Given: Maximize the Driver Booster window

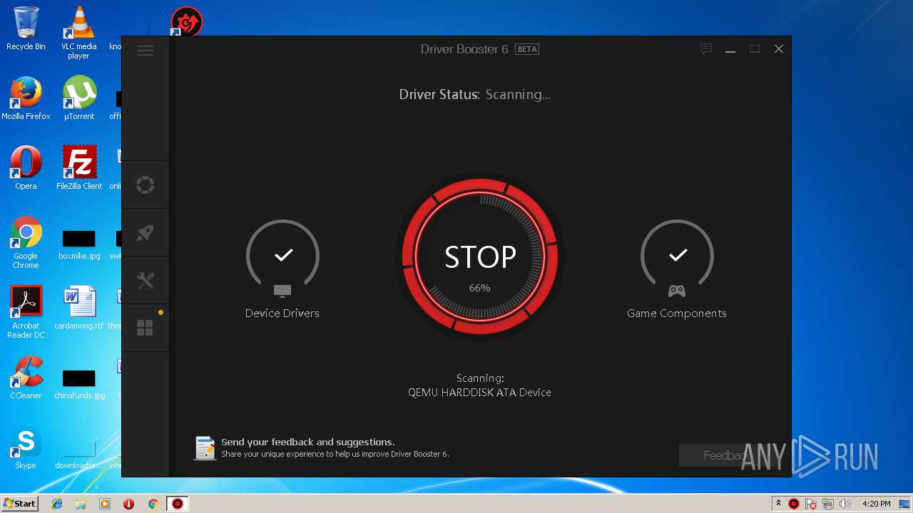Looking at the screenshot, I should (x=755, y=49).
